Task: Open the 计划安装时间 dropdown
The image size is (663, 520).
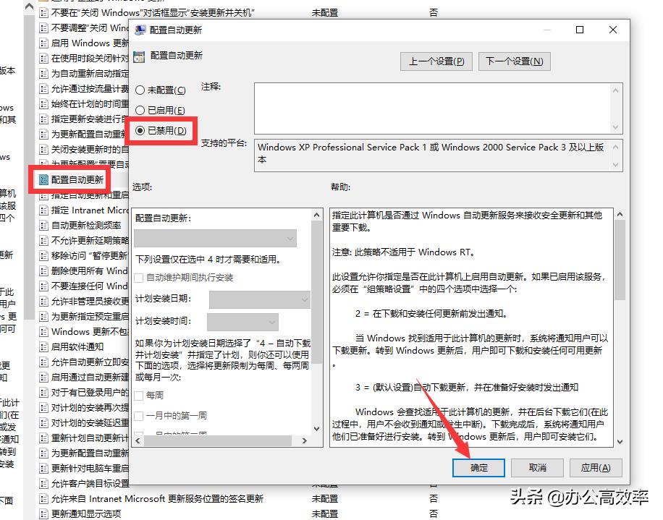Action: (242, 322)
